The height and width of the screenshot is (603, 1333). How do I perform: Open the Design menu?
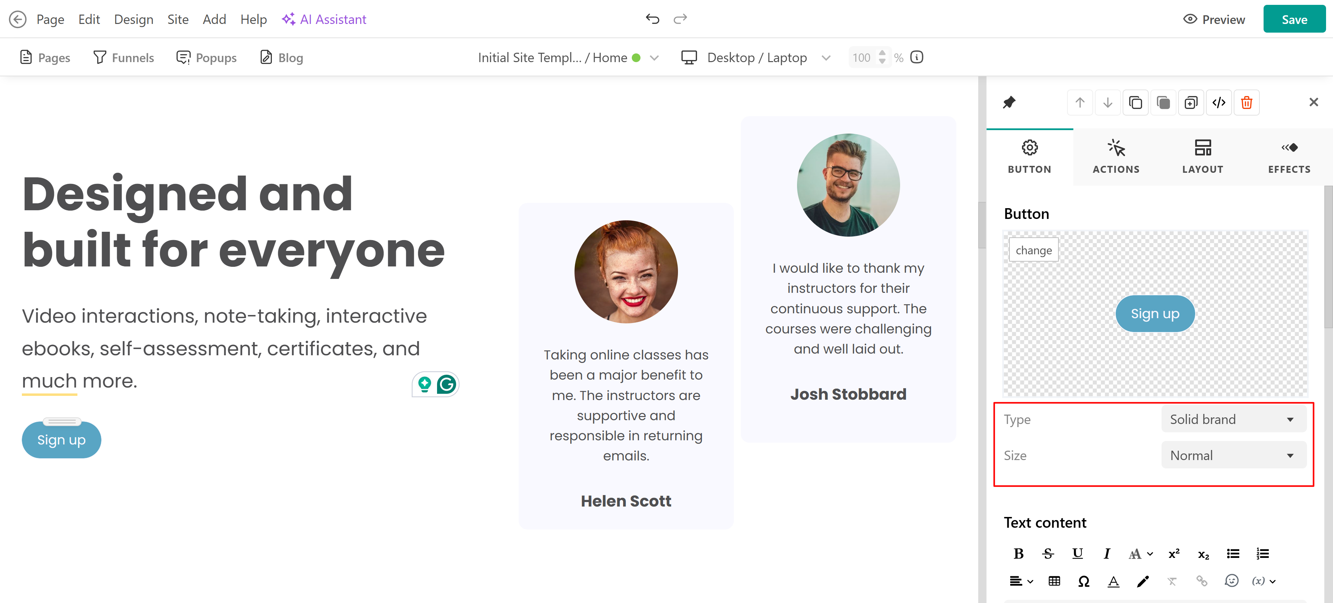(x=134, y=20)
